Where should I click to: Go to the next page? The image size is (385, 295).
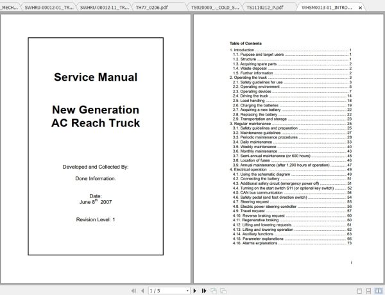(x=195, y=291)
